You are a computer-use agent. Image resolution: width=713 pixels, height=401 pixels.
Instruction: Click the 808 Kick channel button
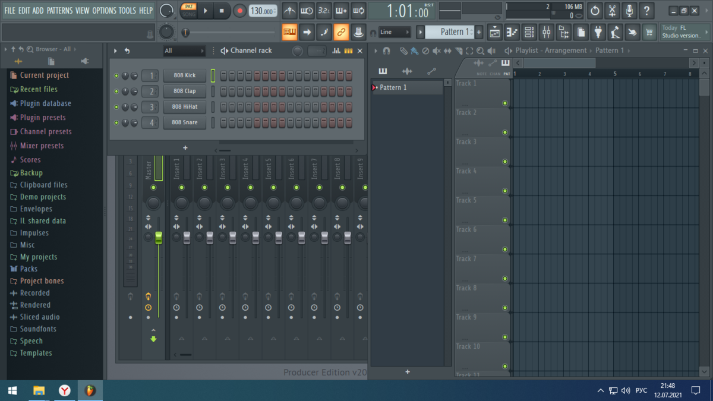click(184, 75)
